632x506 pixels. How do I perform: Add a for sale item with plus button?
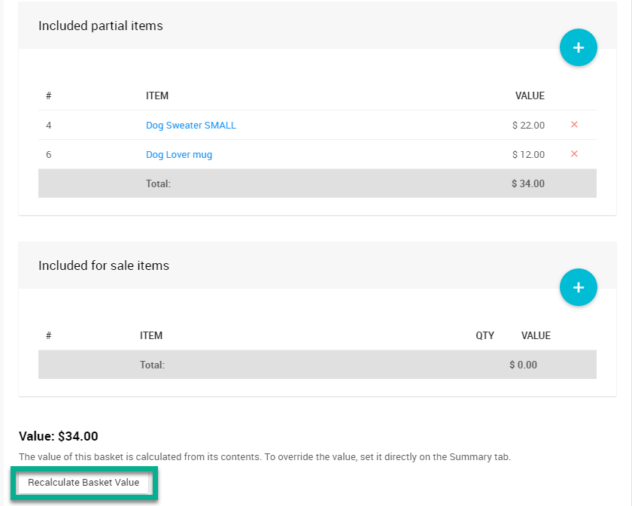[x=578, y=287]
